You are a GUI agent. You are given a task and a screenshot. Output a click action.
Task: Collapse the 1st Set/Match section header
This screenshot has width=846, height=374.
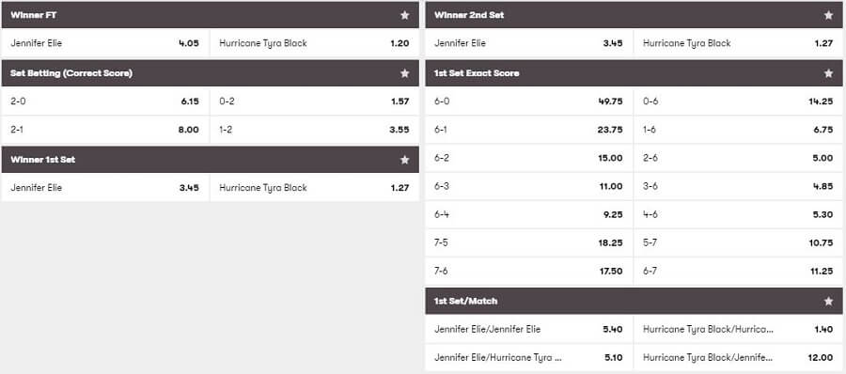click(634, 301)
